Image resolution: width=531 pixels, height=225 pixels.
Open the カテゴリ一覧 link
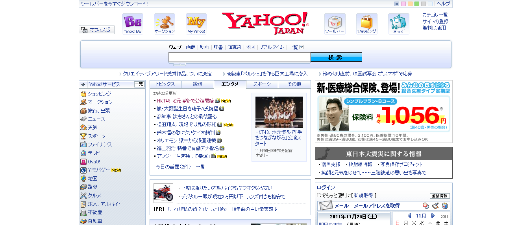click(435, 15)
